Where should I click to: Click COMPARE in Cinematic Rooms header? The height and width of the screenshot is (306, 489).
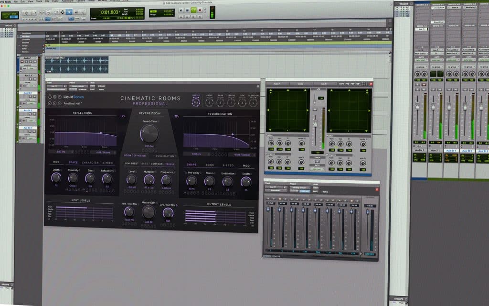(x=83, y=89)
